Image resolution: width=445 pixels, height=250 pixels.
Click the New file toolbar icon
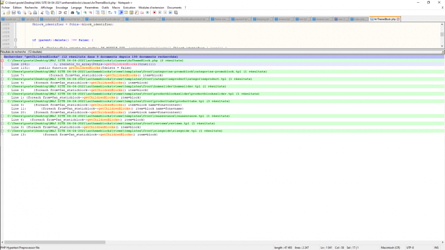(3, 12)
